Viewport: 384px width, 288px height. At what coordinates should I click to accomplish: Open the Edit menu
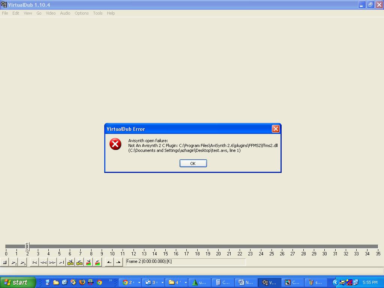point(16,13)
